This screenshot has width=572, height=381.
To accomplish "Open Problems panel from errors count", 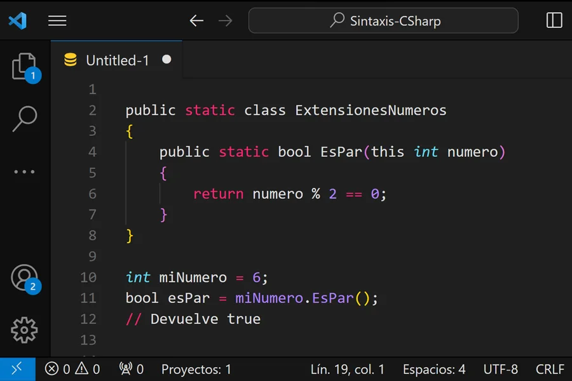I will pyautogui.click(x=57, y=370).
